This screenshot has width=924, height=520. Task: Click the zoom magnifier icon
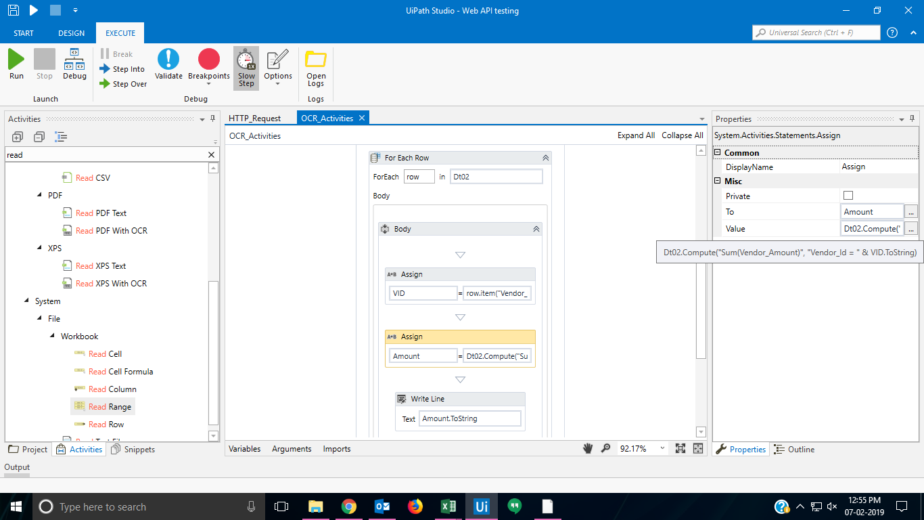(605, 448)
